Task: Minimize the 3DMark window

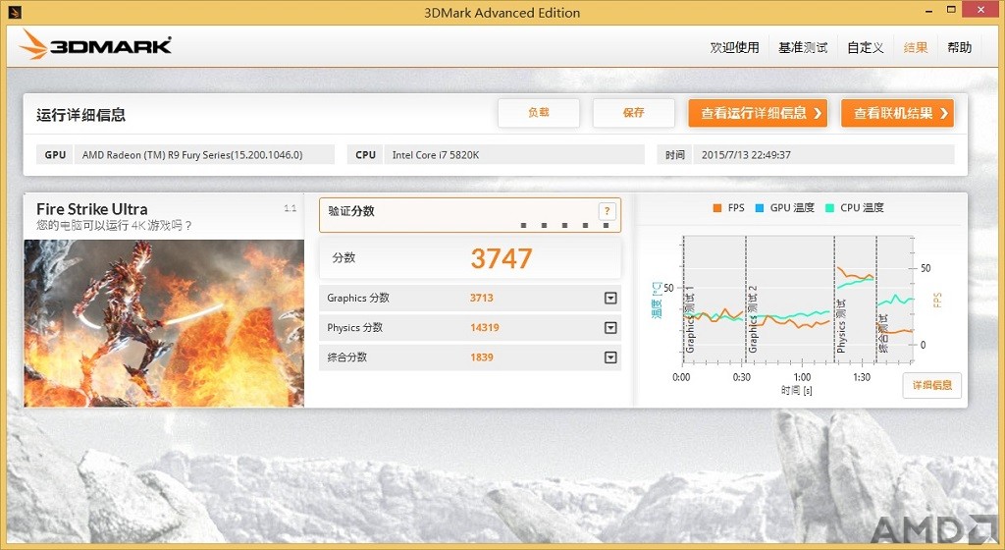Action: coord(928,11)
